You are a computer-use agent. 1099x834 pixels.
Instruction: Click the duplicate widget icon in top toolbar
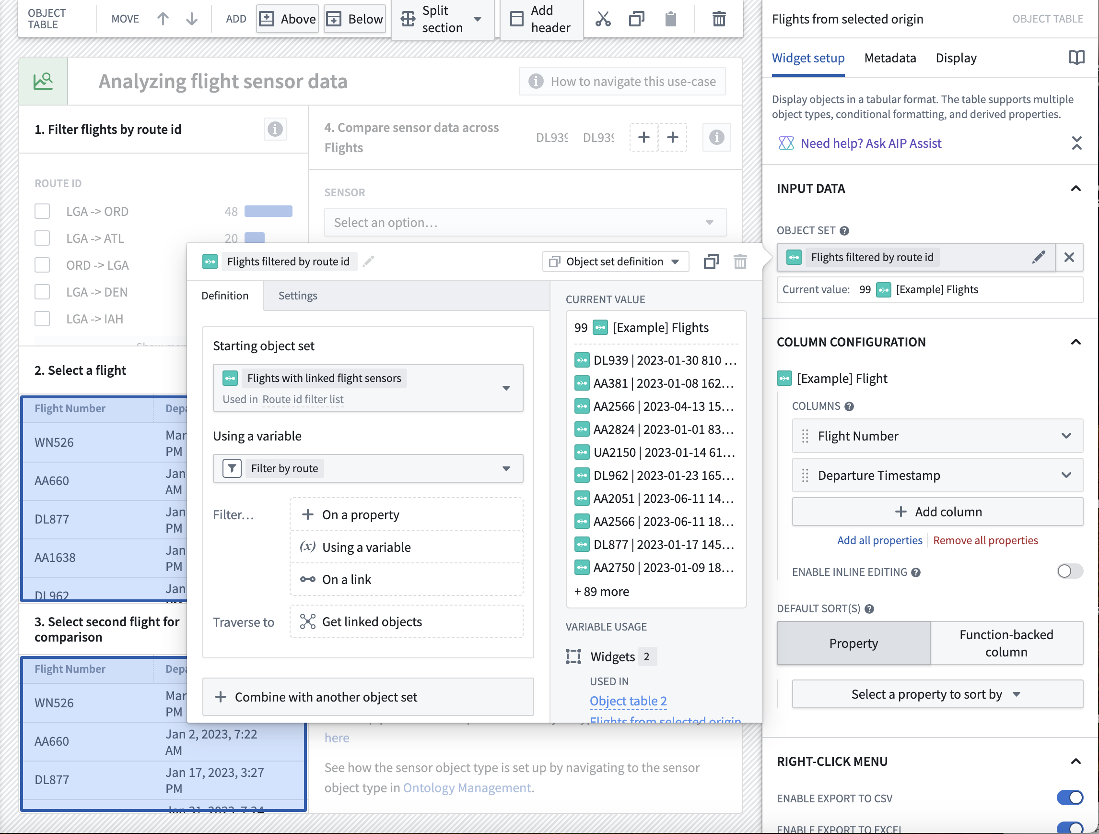point(636,19)
